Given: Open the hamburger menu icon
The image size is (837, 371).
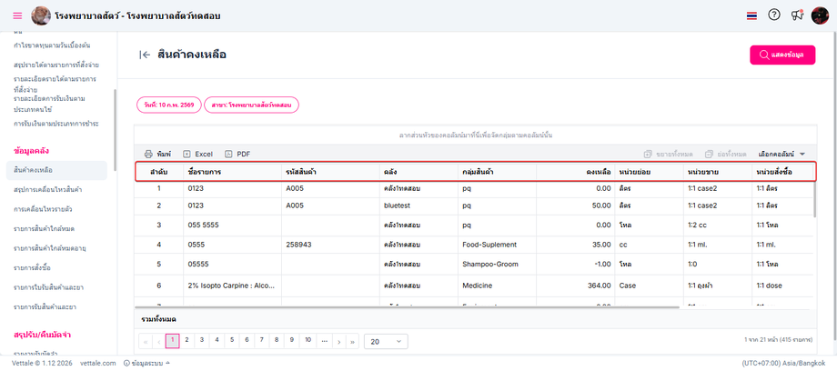Looking at the screenshot, I should [17, 16].
